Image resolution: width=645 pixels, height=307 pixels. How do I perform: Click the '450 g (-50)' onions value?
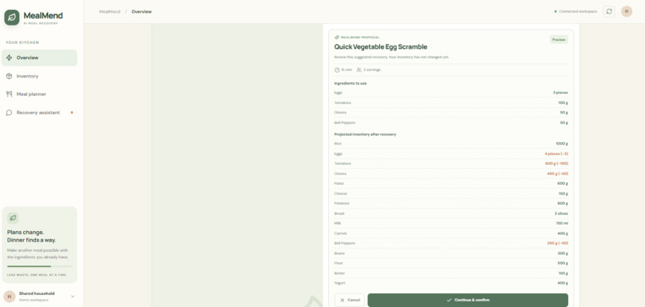[558, 173]
